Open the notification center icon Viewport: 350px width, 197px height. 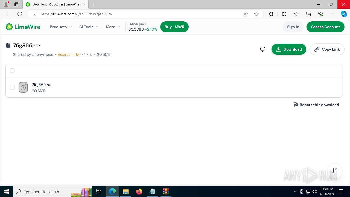point(341,192)
